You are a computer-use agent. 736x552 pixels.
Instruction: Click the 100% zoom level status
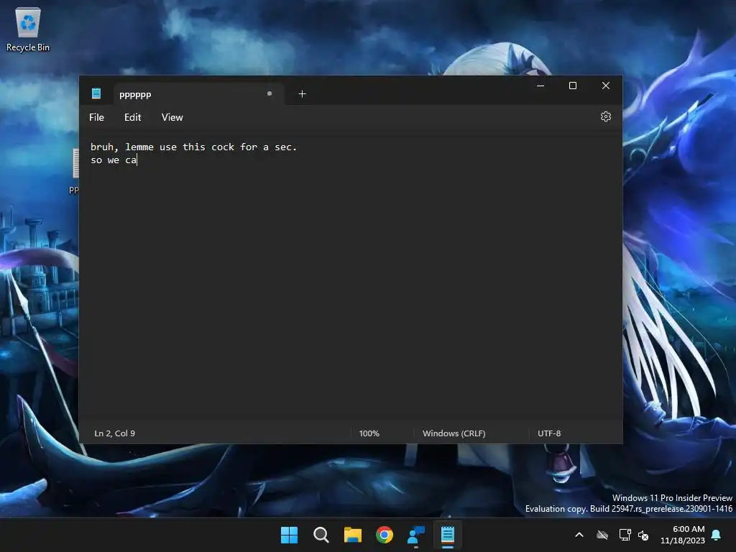(x=369, y=433)
